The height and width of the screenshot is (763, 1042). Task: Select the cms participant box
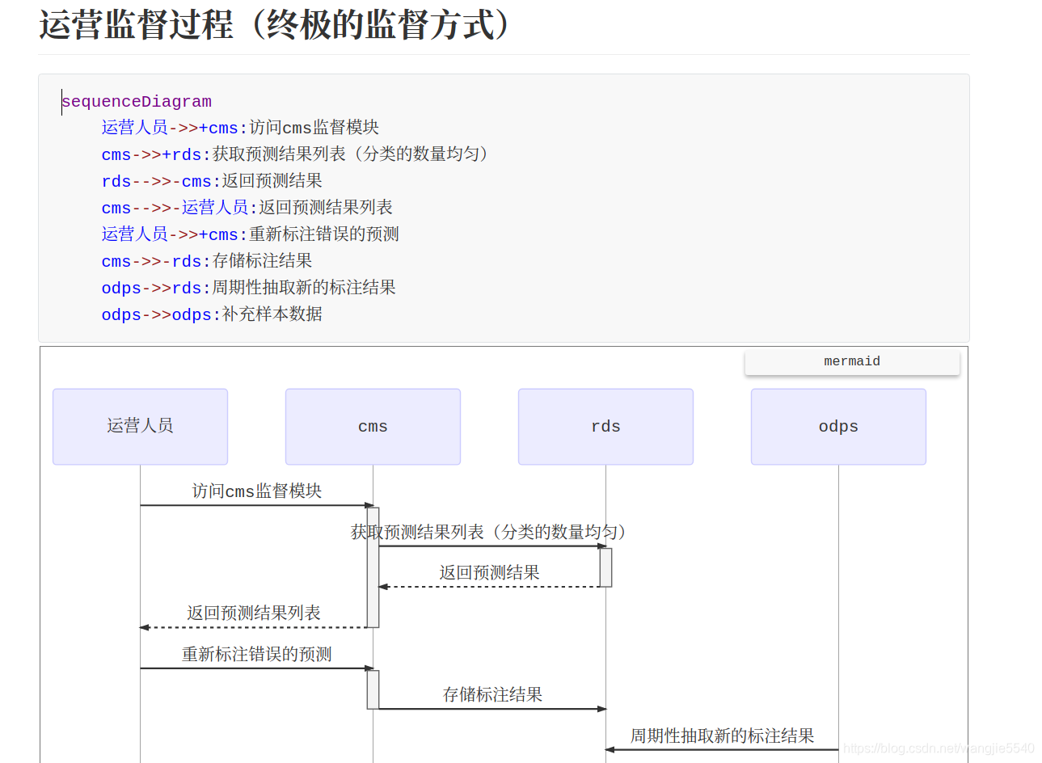(x=373, y=427)
